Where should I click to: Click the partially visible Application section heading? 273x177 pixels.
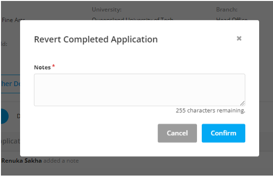(x=11, y=141)
